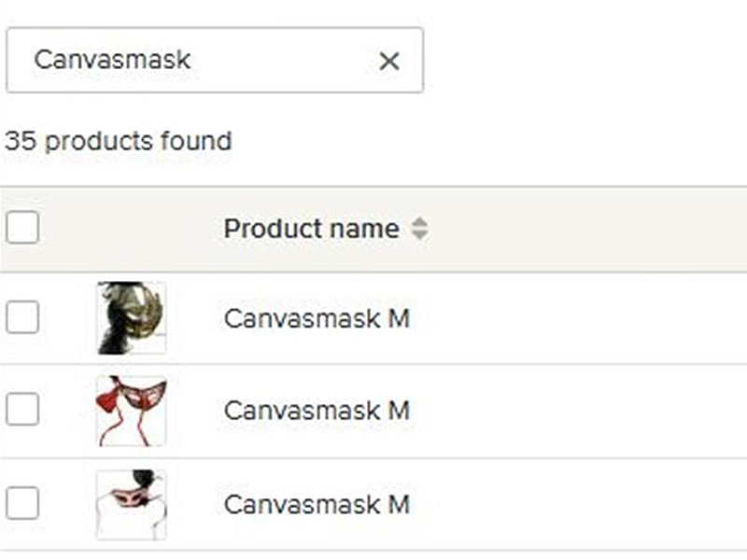Screen dimensions: 747x560
Task: Open Canvasmask M next to the gold helmet image
Action: pos(317,319)
